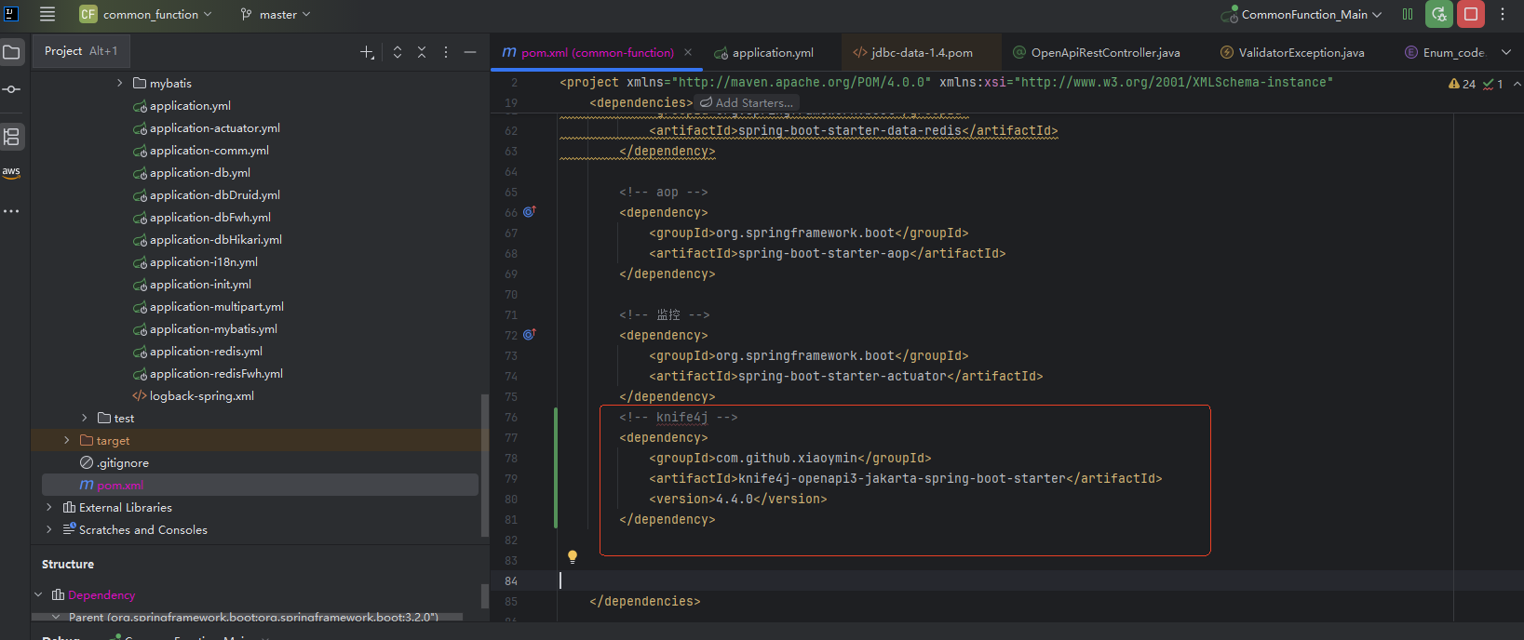Click the warnings count indicator 24

coord(1462,84)
